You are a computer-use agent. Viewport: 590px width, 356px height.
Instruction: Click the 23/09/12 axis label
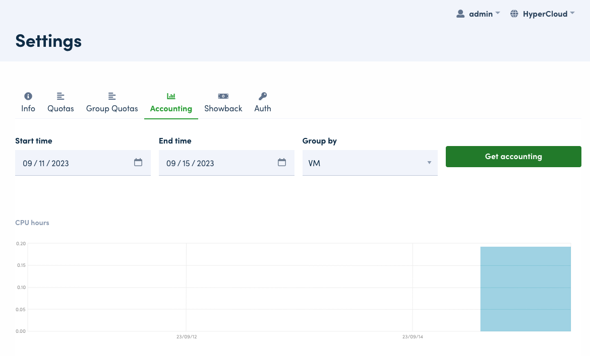pos(187,336)
